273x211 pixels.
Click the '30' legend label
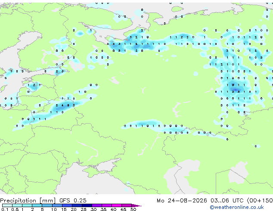93,209
